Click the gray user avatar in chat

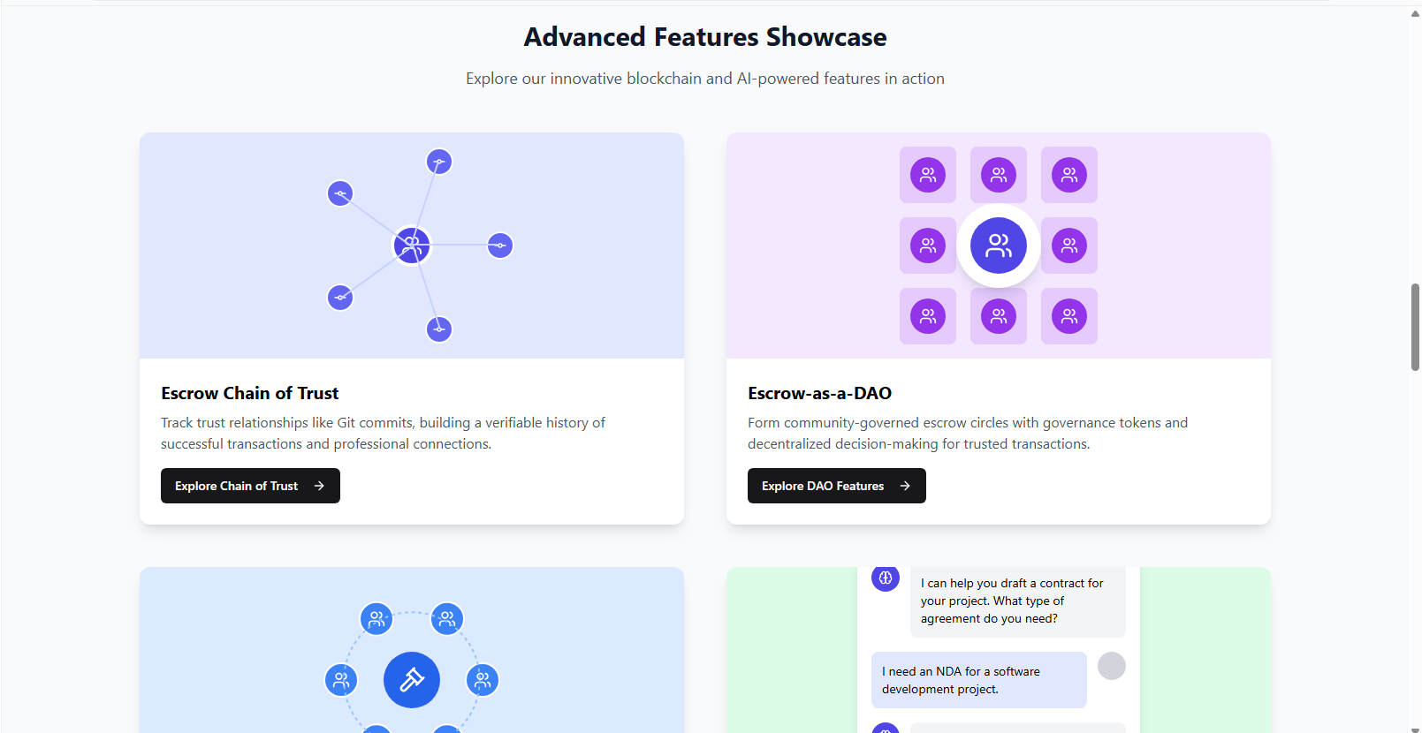pos(1112,666)
